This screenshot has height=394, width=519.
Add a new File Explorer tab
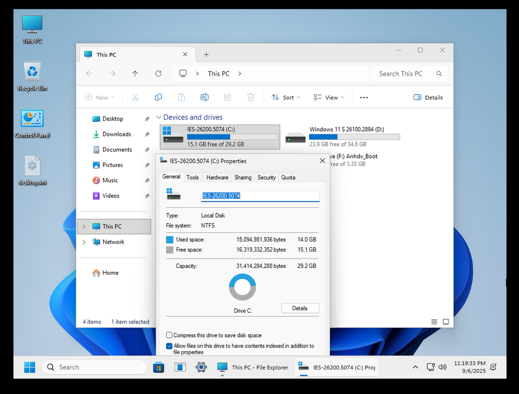(x=206, y=55)
